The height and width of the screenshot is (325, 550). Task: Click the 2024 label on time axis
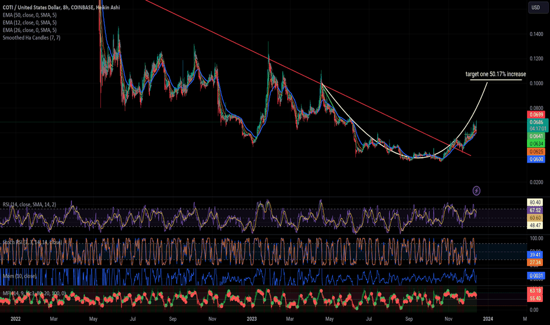488,319
